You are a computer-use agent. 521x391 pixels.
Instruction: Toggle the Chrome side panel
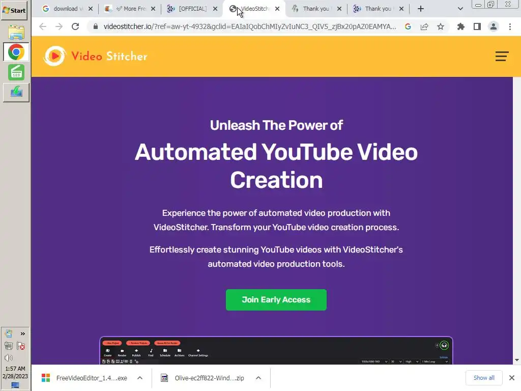tap(477, 26)
